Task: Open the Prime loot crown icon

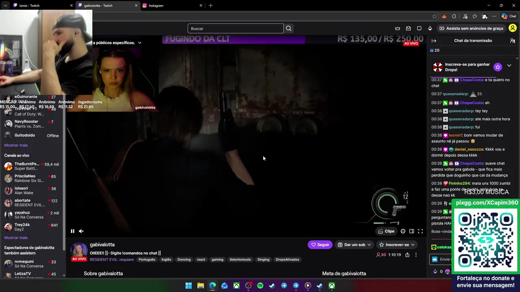Action: [x=398, y=28]
